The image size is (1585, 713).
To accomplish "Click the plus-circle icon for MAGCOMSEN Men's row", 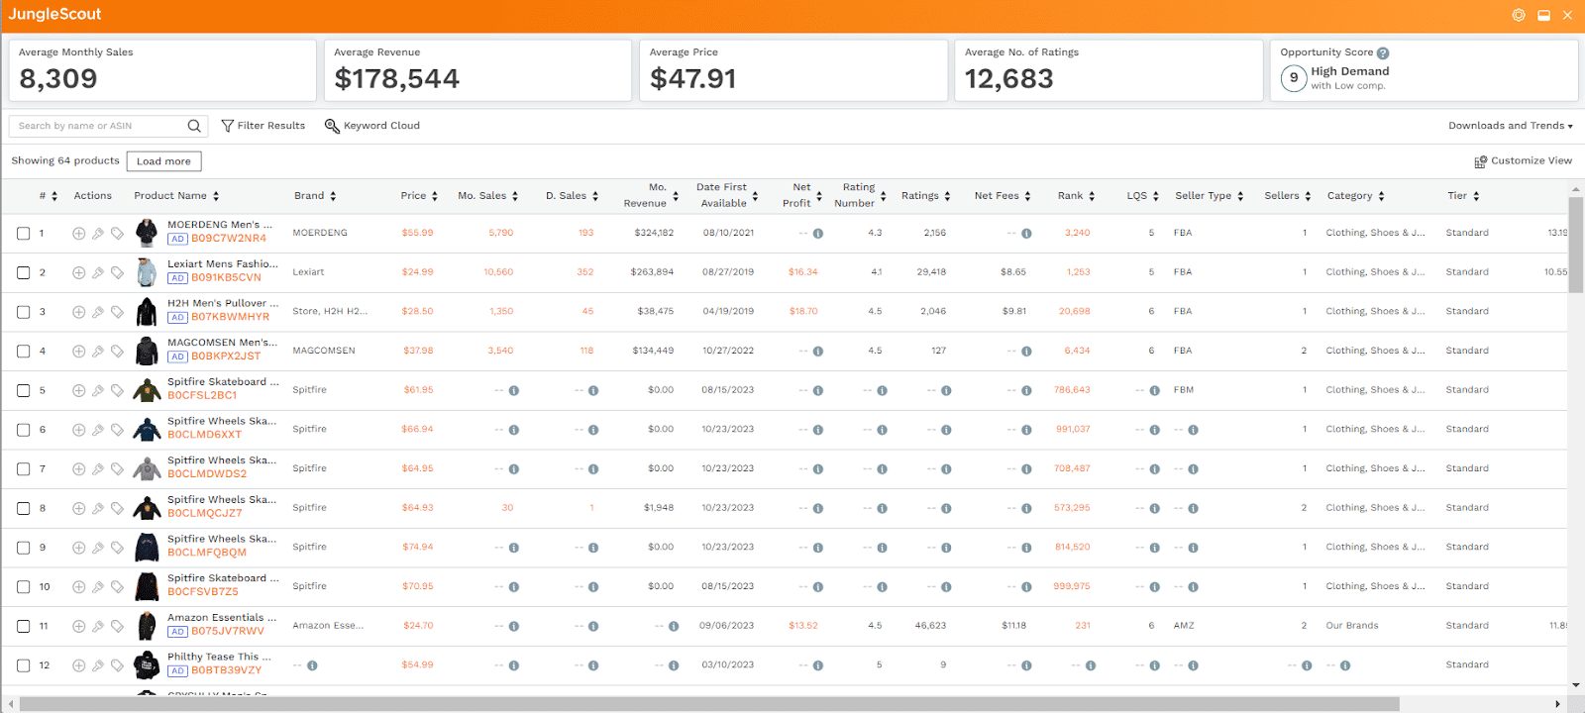I will [79, 352].
